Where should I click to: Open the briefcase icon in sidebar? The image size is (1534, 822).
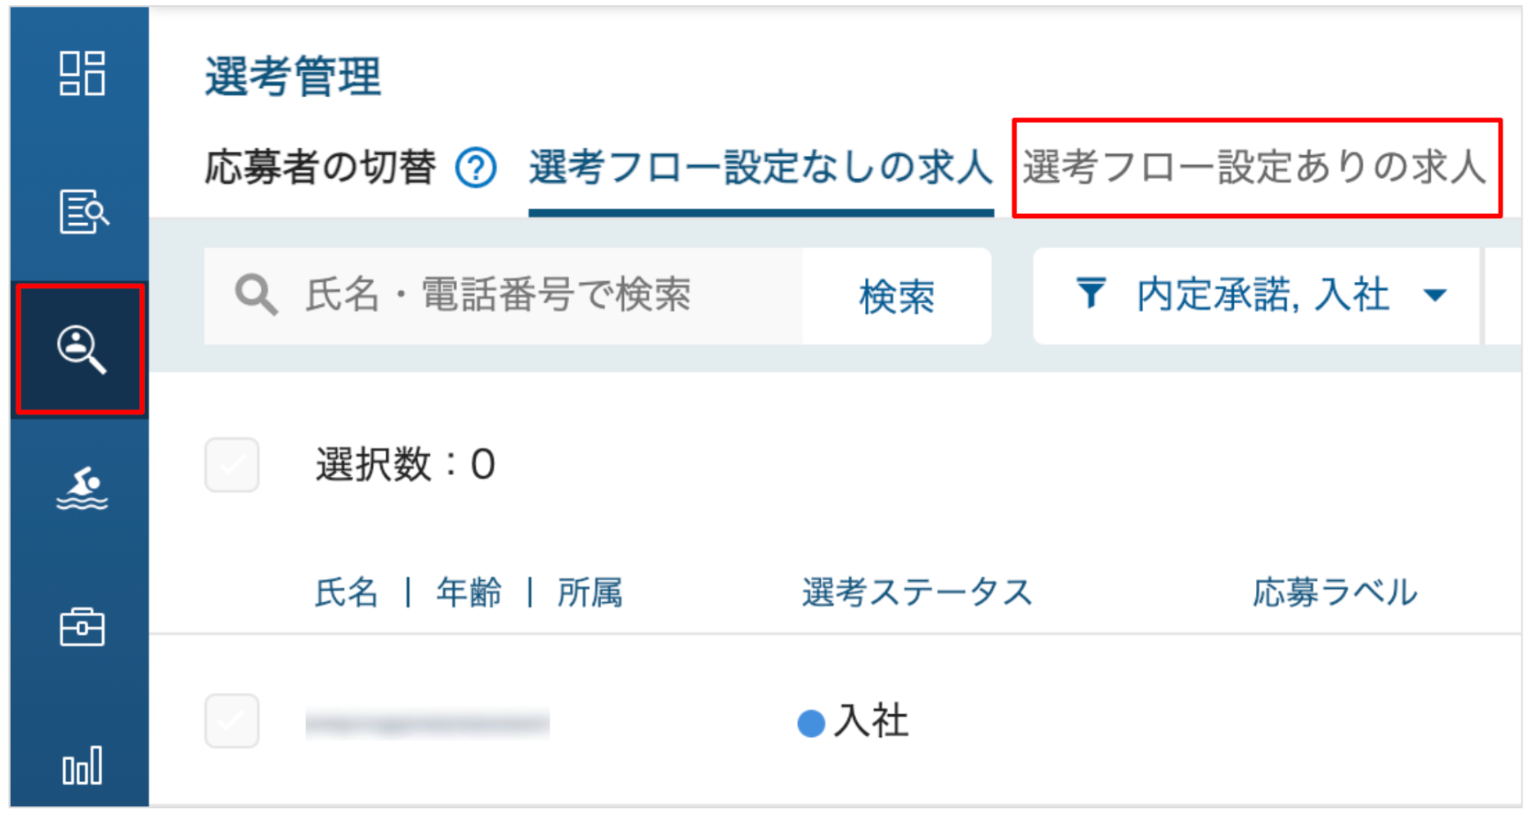point(82,627)
